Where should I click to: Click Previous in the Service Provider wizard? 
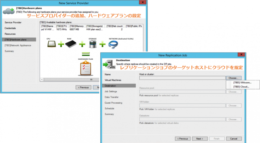pos(84,87)
